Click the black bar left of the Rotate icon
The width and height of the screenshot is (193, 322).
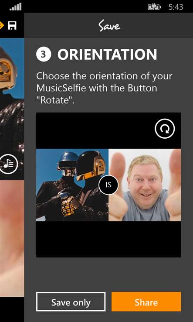95,130
